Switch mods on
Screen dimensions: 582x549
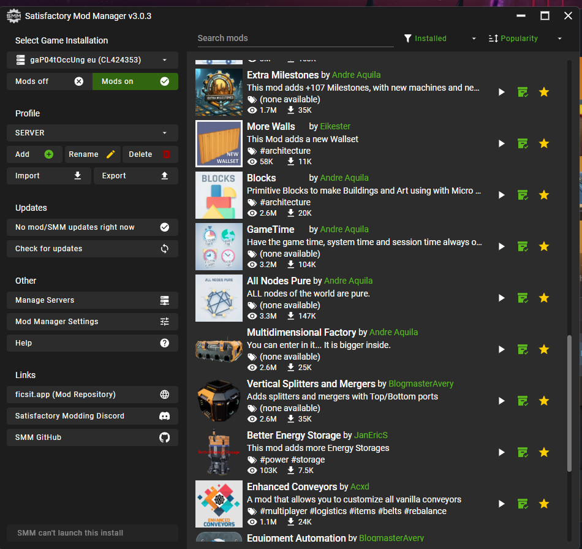(135, 81)
